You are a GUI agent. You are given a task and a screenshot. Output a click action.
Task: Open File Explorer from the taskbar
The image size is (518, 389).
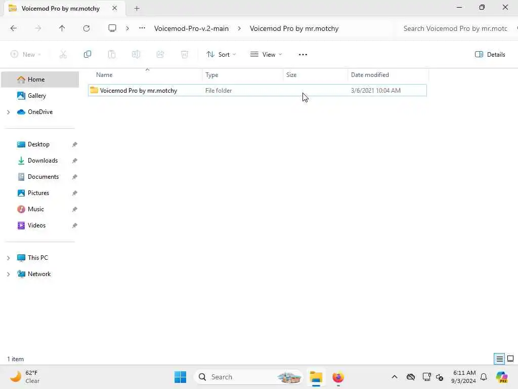[x=316, y=377]
